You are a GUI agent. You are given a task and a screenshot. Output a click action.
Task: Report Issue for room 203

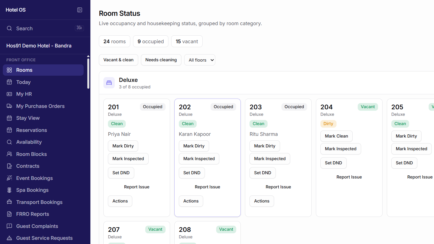click(278, 187)
